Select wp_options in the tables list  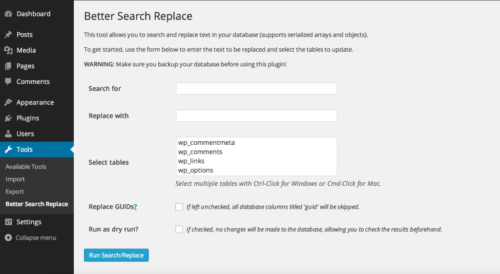[x=196, y=171]
